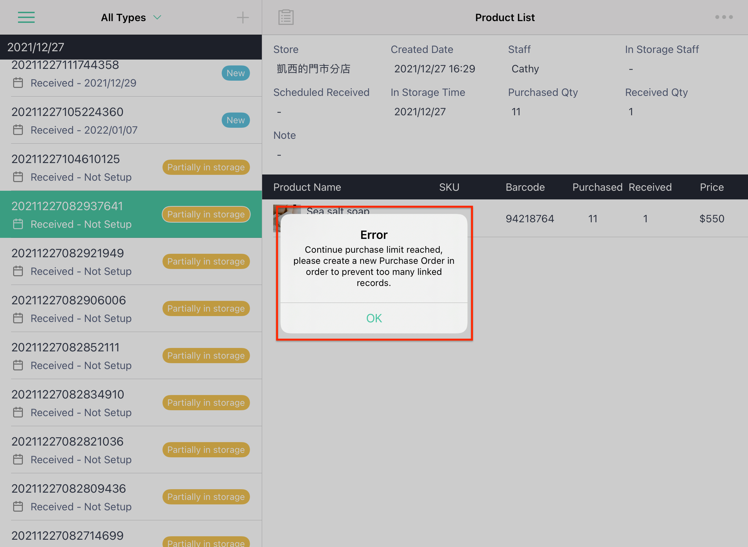Image resolution: width=748 pixels, height=547 pixels.
Task: Click Partially in storage badge for 20211227082921949
Action: click(x=206, y=261)
